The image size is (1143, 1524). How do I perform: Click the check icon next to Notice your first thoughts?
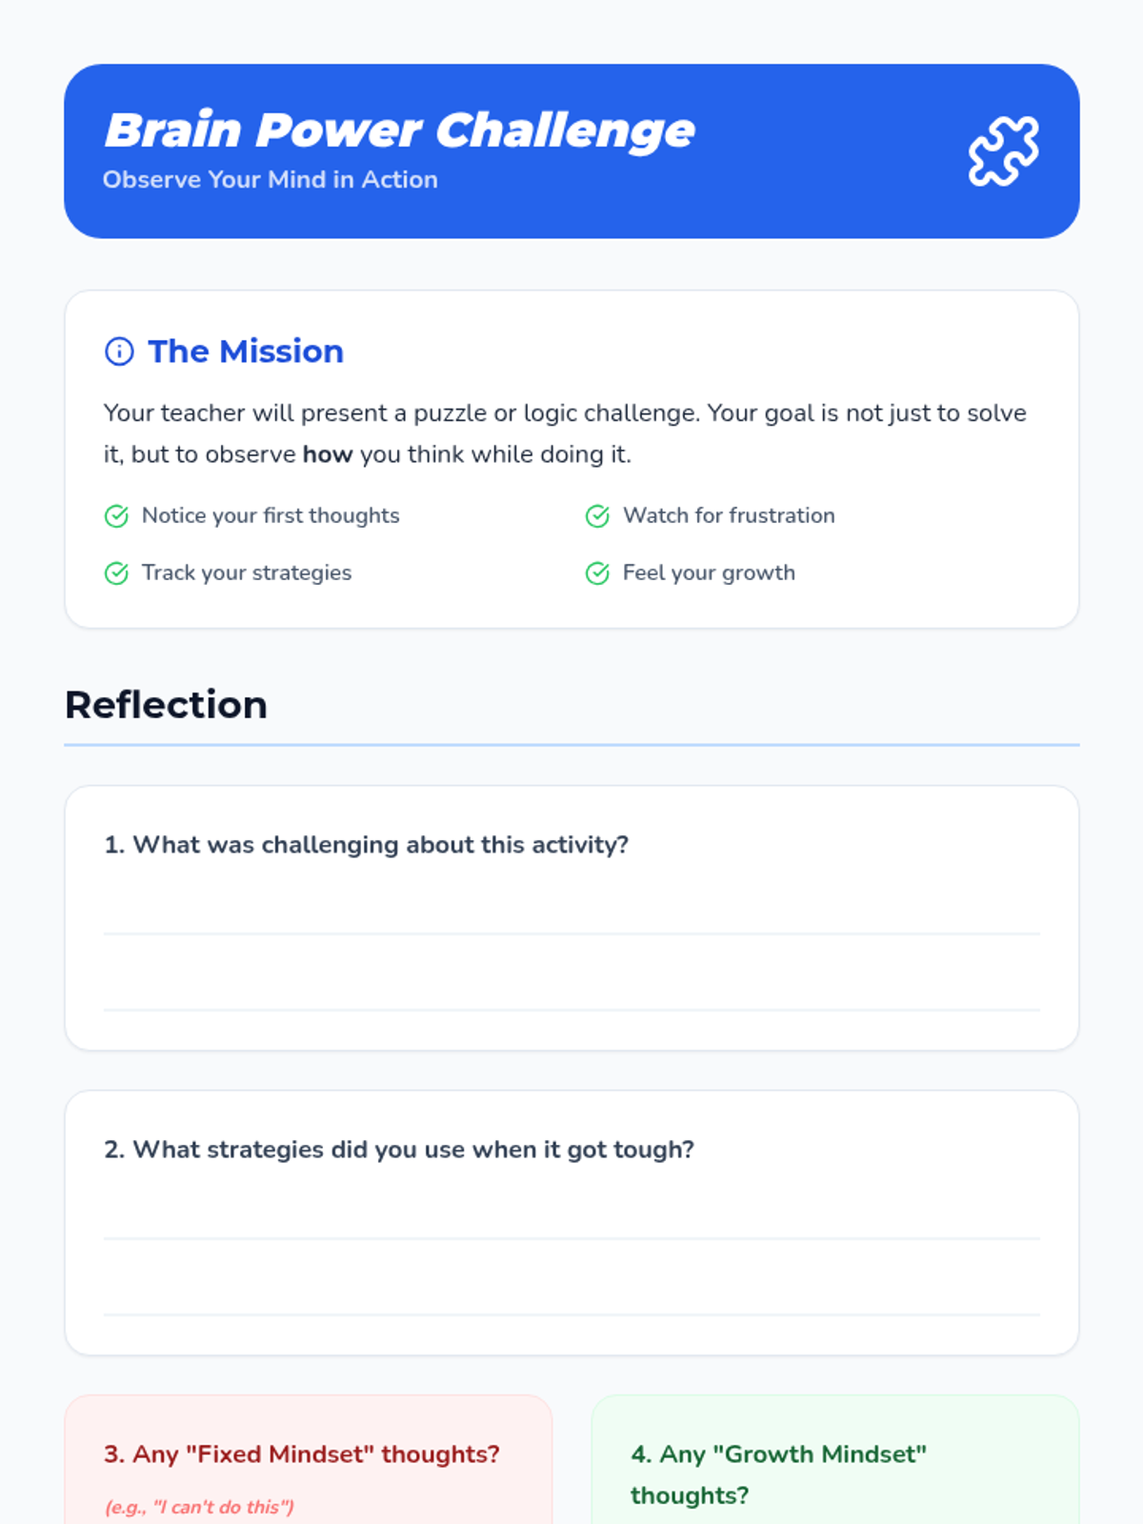click(x=116, y=516)
